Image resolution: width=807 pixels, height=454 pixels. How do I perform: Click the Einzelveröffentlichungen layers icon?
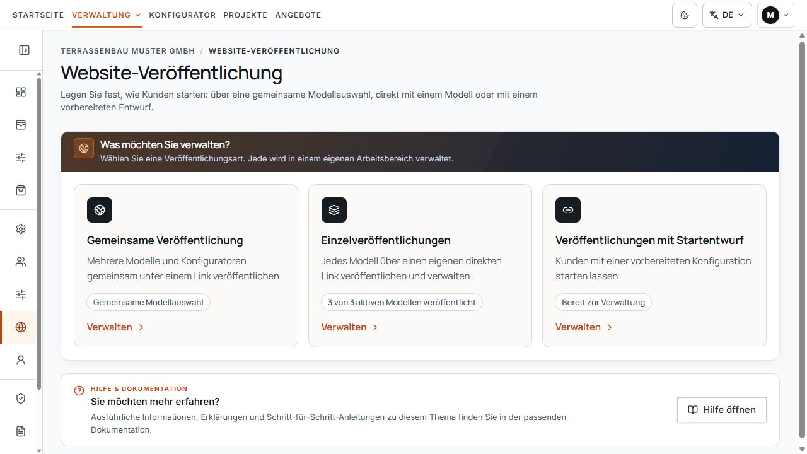click(334, 210)
